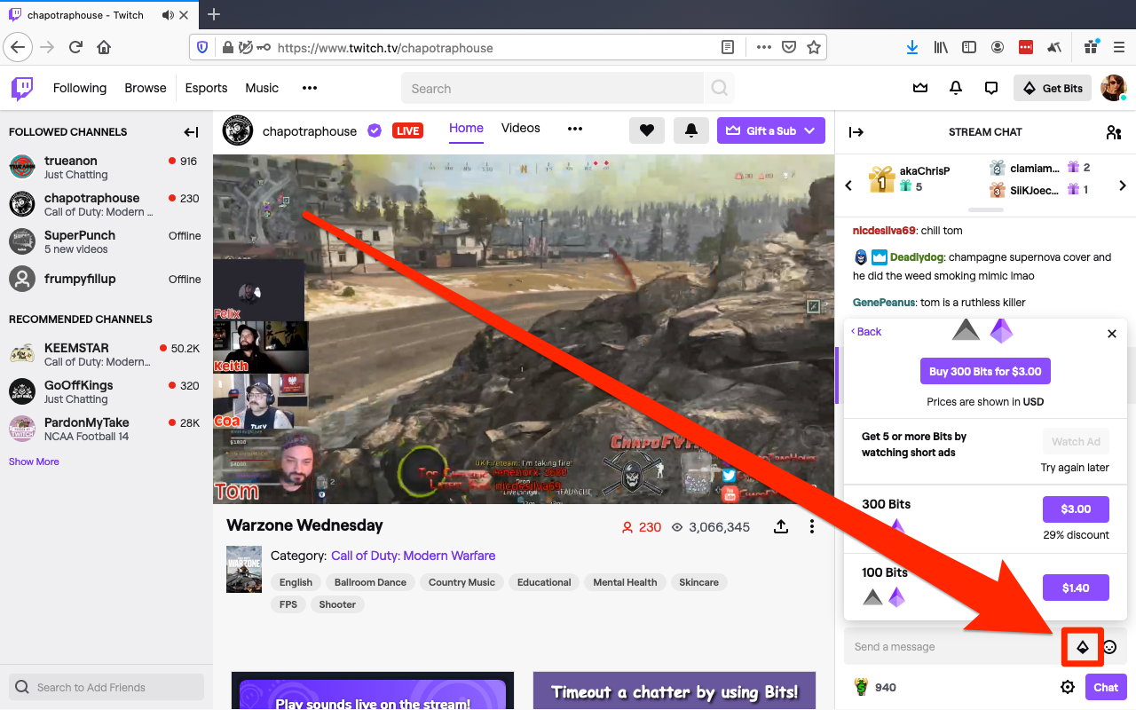Open the top navigation more options ellipsis
This screenshot has width=1136, height=710.
(x=310, y=88)
